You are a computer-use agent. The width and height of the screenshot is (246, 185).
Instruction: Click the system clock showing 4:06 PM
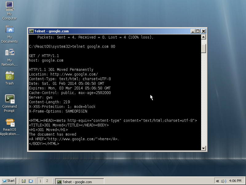pyautogui.click(x=235, y=181)
